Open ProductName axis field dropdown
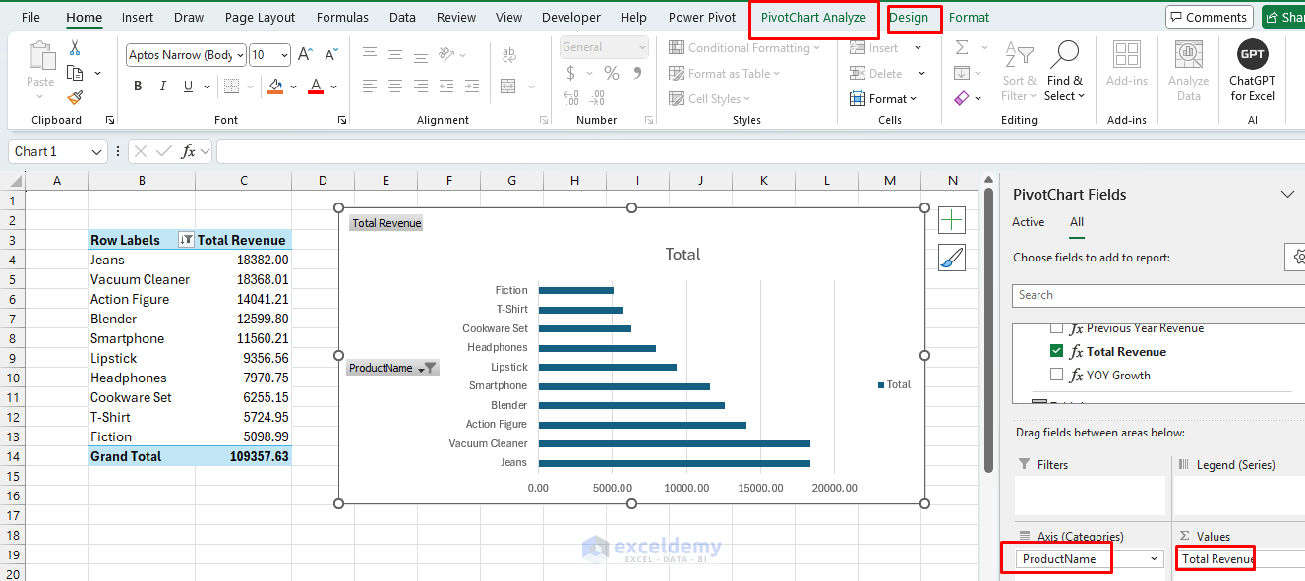 point(1155,559)
